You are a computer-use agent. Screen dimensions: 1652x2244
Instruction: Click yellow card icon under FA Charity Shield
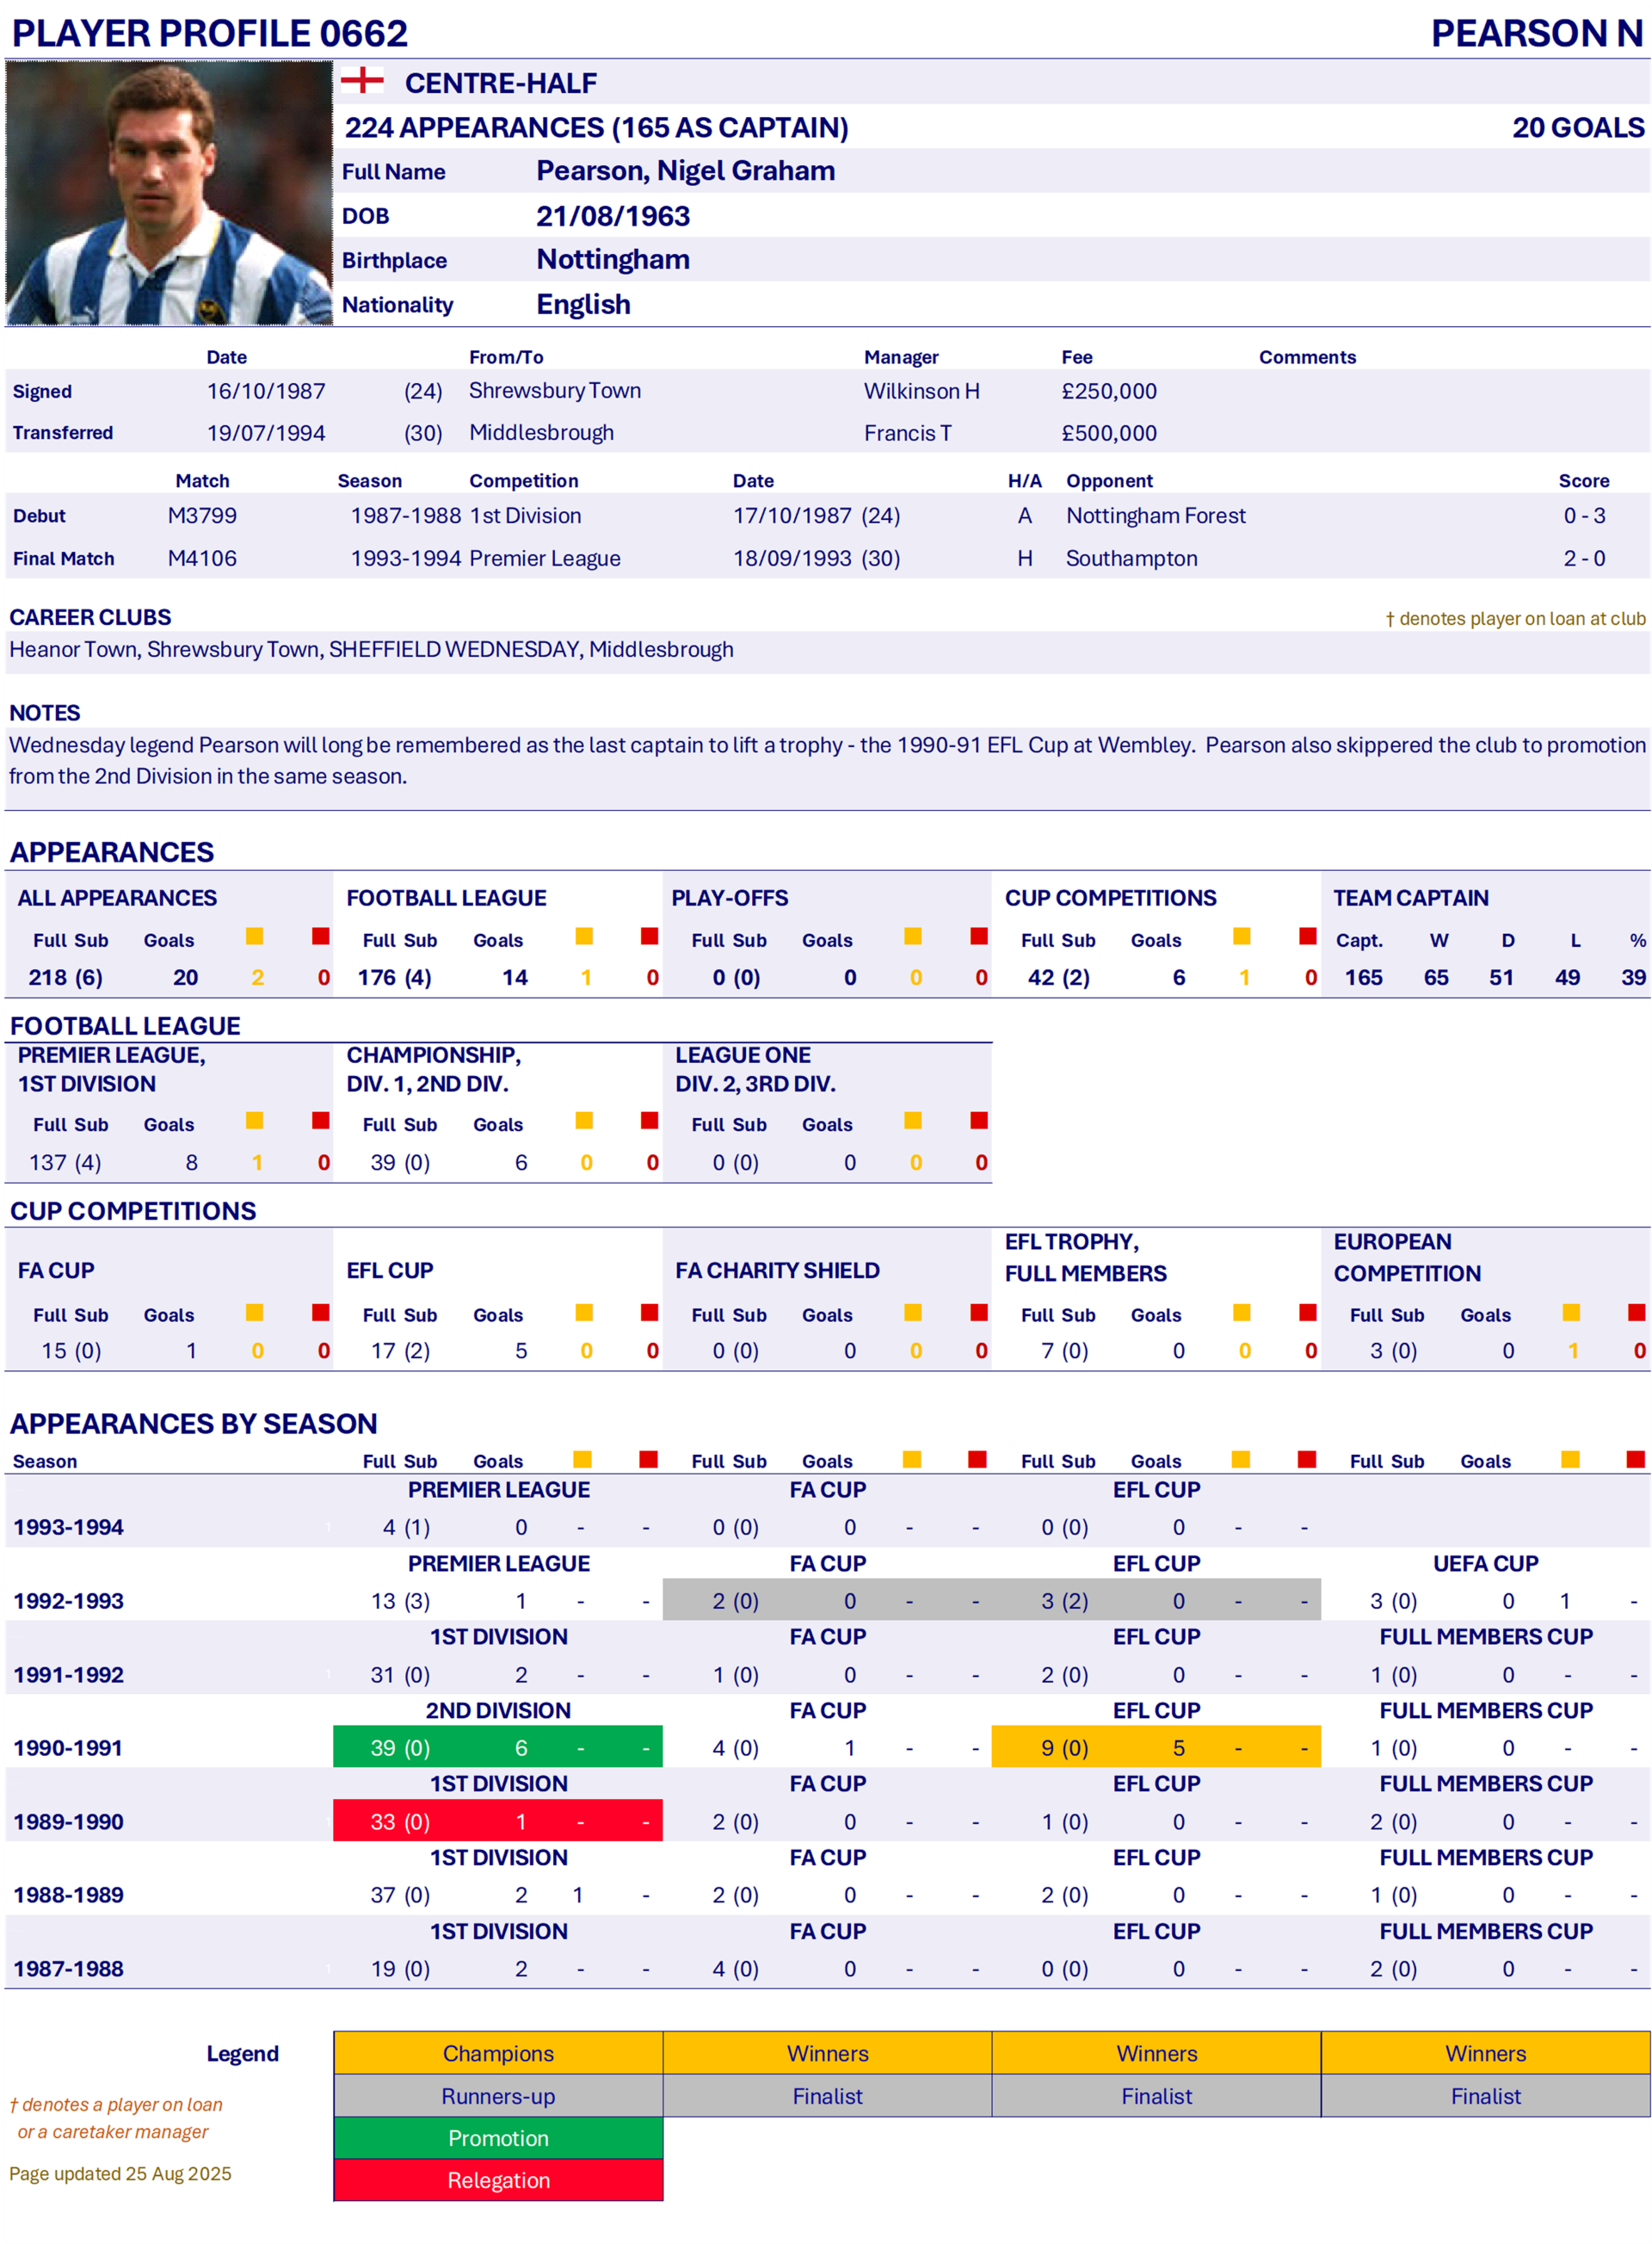coord(913,1313)
